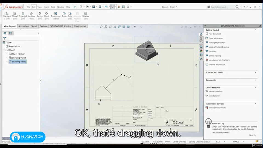Viewport: 263px width, 148px height.
Task: Switch to the Sketch tab
Action: pyautogui.click(x=34, y=26)
